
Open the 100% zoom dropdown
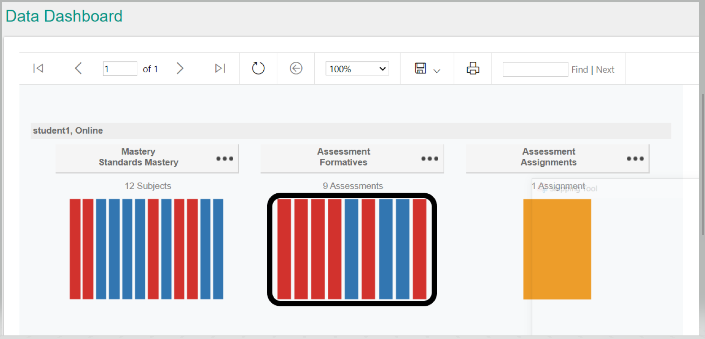click(357, 69)
